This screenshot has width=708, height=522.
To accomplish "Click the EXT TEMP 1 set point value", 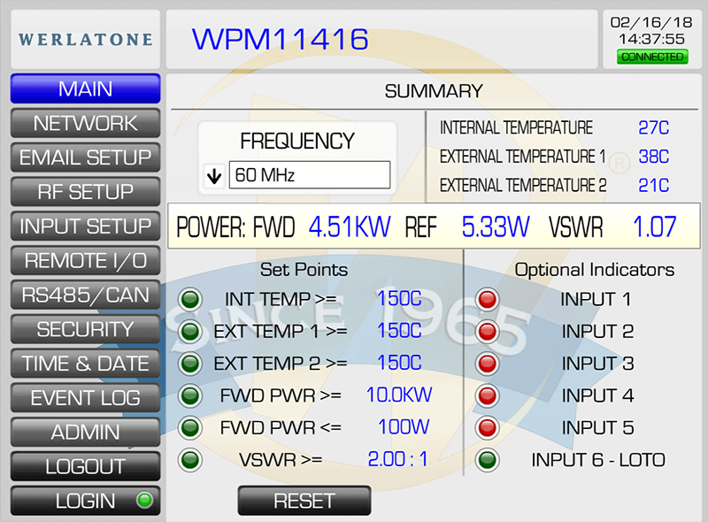I will [x=399, y=331].
